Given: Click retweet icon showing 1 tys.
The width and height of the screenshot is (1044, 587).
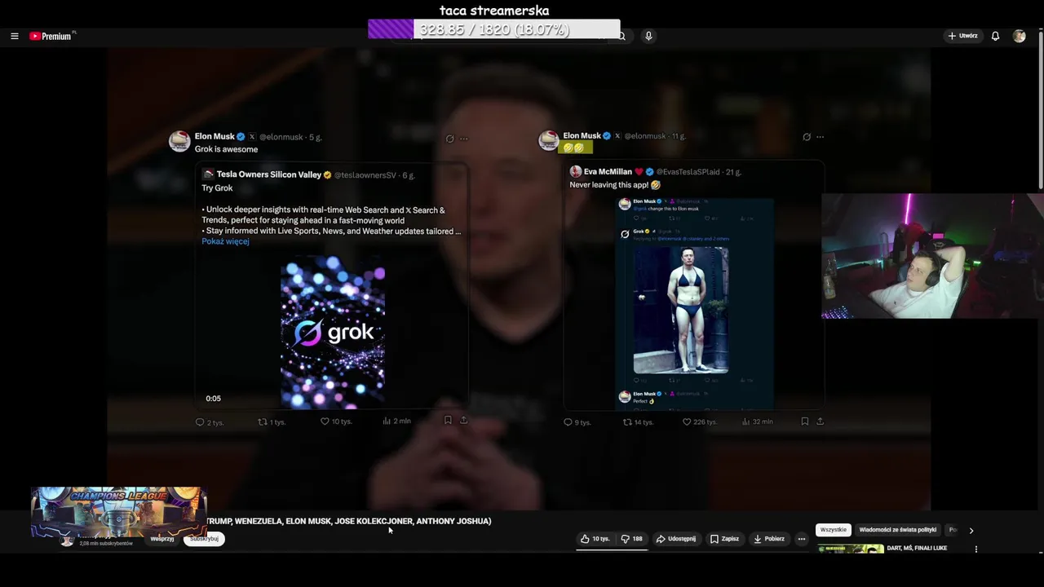Looking at the screenshot, I should pyautogui.click(x=263, y=422).
